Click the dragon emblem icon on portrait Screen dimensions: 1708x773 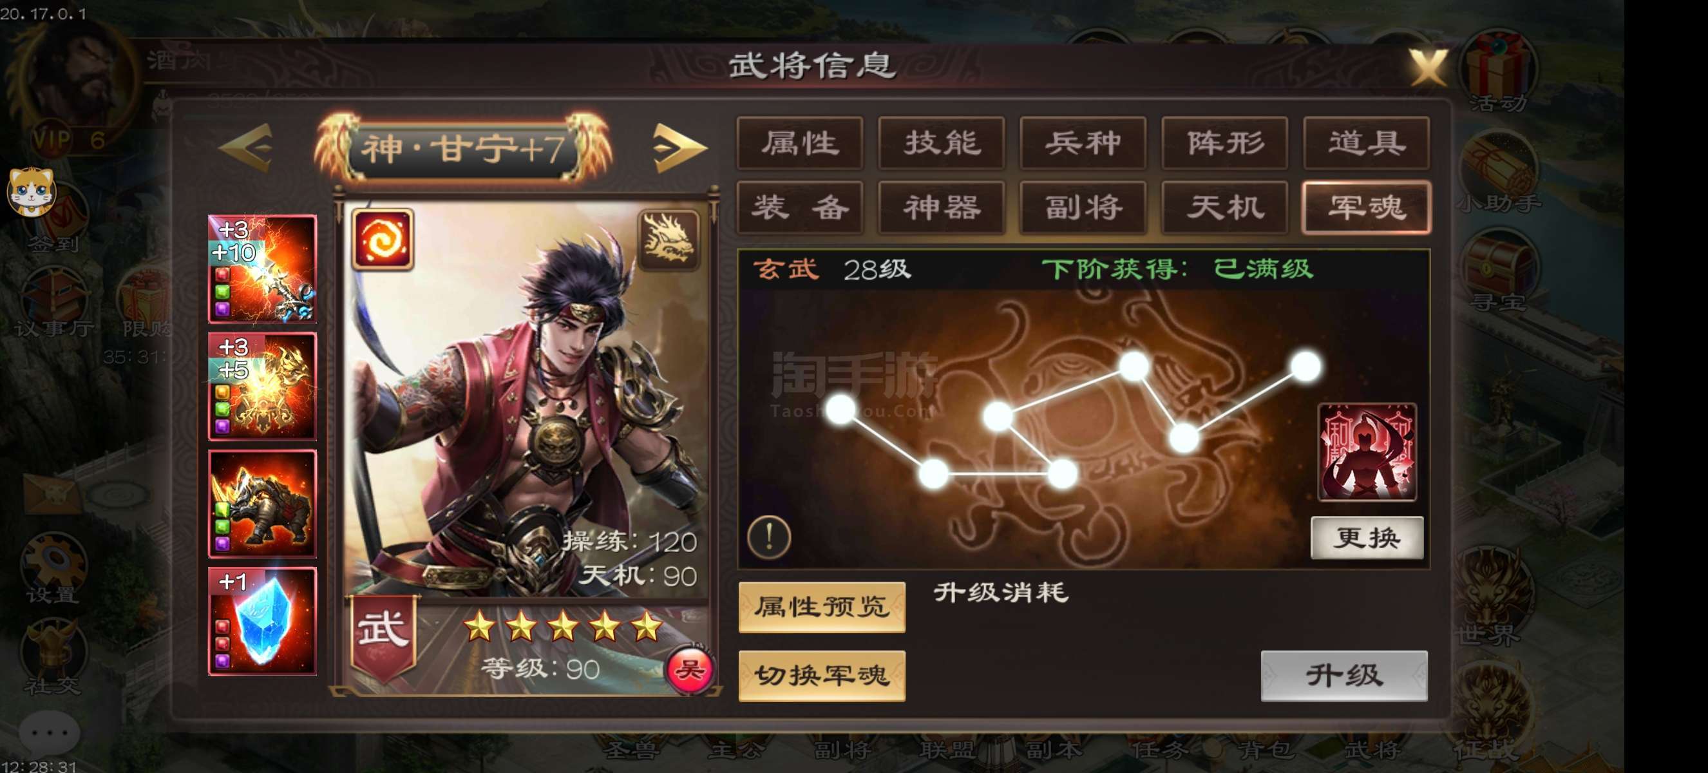[669, 240]
